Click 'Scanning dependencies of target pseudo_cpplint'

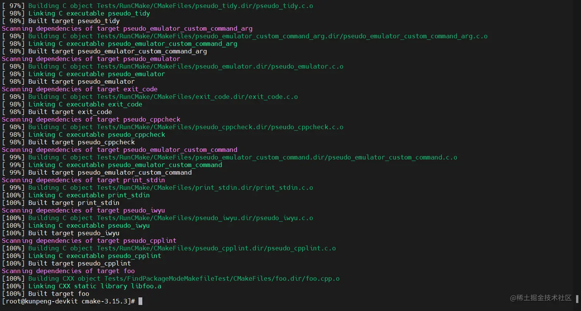(x=89, y=241)
